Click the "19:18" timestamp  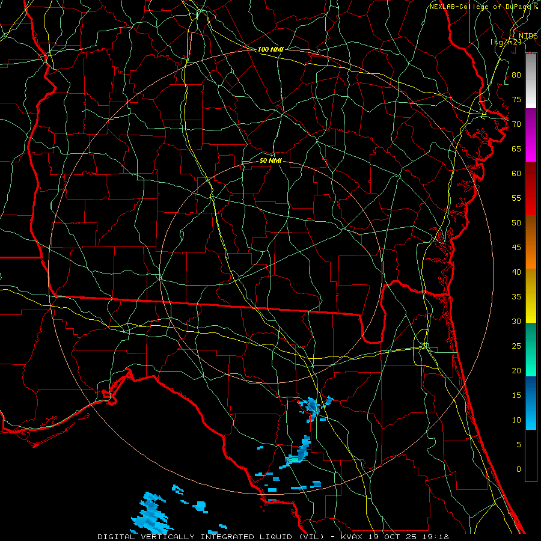pos(436,537)
